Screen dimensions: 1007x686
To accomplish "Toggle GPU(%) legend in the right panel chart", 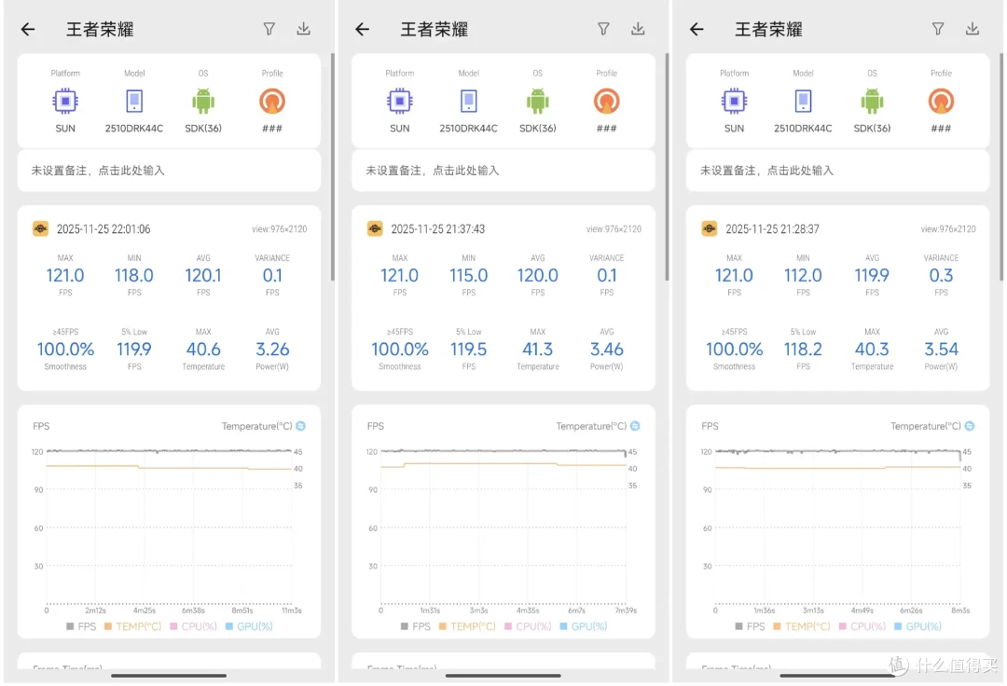I will [918, 626].
